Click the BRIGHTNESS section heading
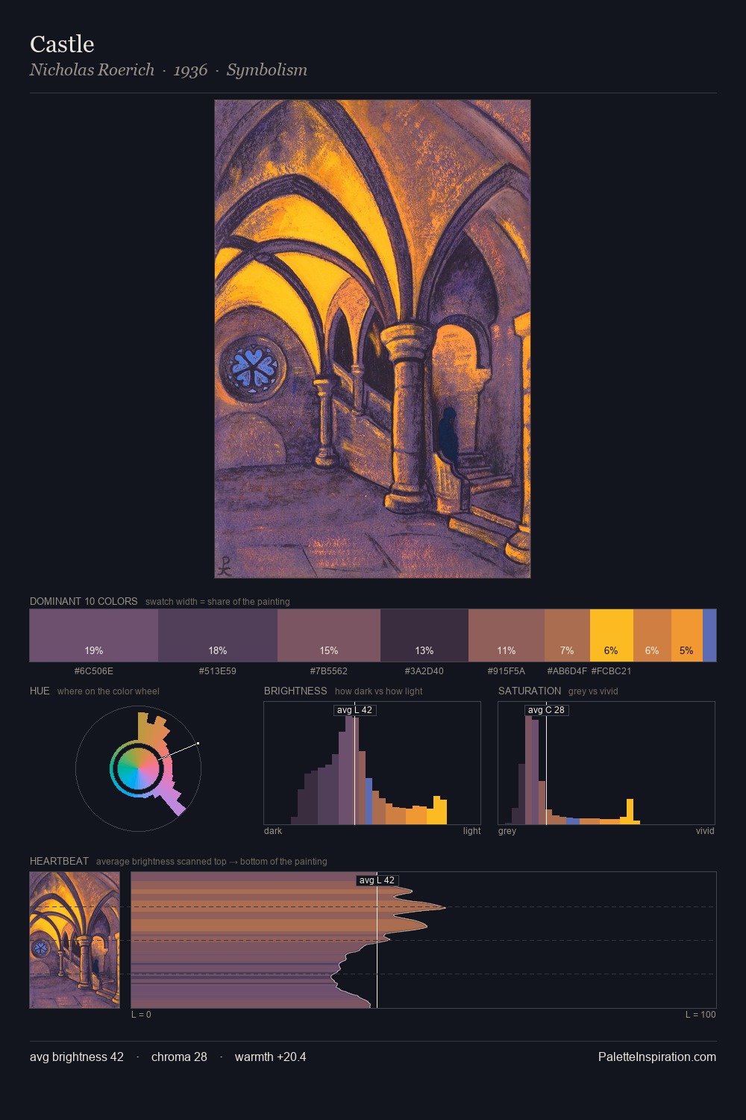Image resolution: width=746 pixels, height=1120 pixels. (x=295, y=691)
